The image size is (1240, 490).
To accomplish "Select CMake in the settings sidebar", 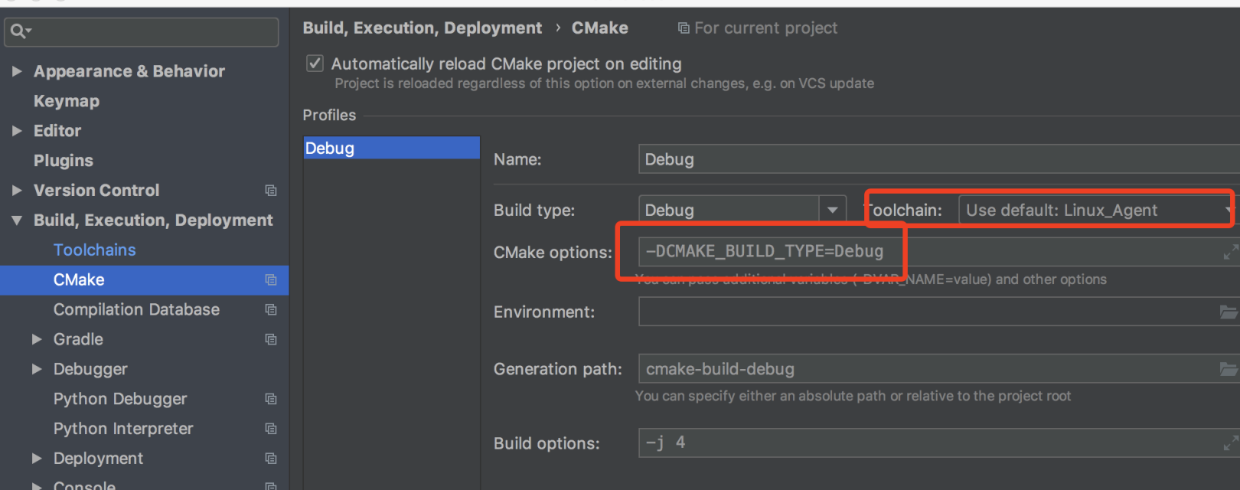I will point(78,280).
